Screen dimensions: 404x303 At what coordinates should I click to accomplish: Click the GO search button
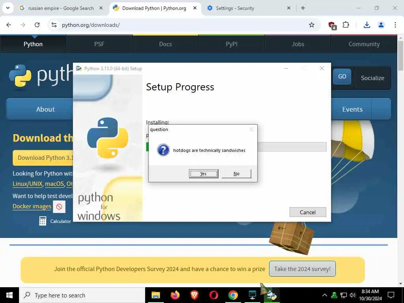pos(342,76)
